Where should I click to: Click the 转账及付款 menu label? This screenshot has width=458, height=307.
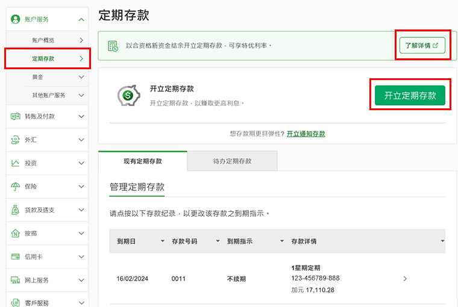40,116
